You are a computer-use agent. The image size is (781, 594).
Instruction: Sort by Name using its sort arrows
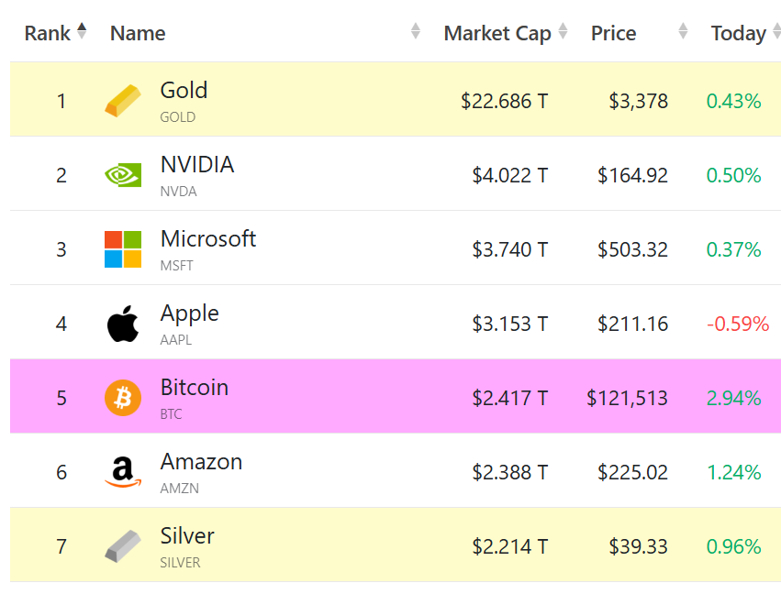pyautogui.click(x=416, y=32)
